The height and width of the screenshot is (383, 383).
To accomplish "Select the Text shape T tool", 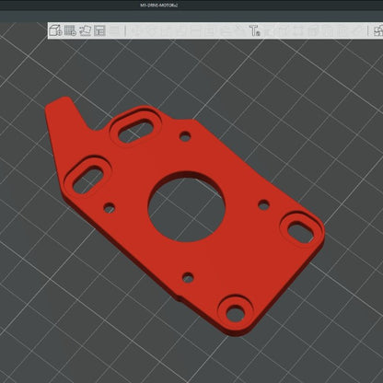I will click(x=254, y=30).
